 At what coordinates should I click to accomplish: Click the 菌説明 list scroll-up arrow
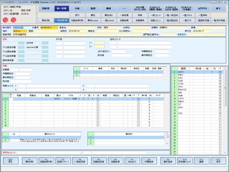[x=167, y=134]
